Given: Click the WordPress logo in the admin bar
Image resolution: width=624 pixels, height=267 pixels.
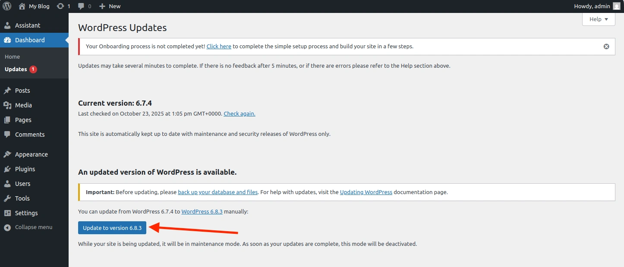Looking at the screenshot, I should [6, 6].
